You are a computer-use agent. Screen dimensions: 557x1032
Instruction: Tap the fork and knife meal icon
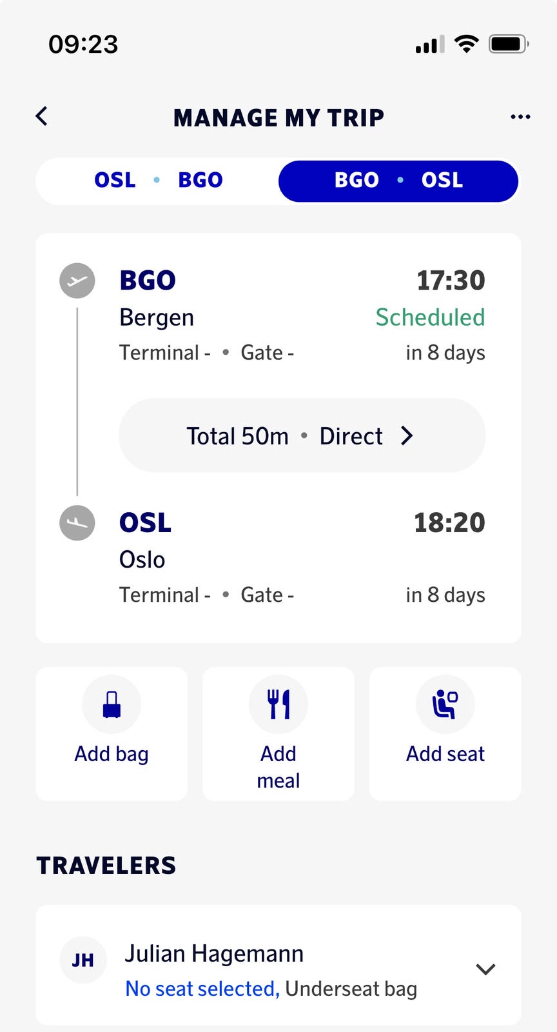click(278, 704)
